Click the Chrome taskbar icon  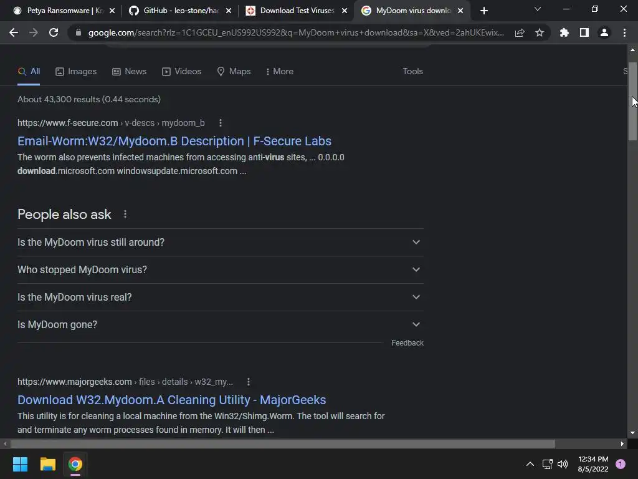[75, 464]
